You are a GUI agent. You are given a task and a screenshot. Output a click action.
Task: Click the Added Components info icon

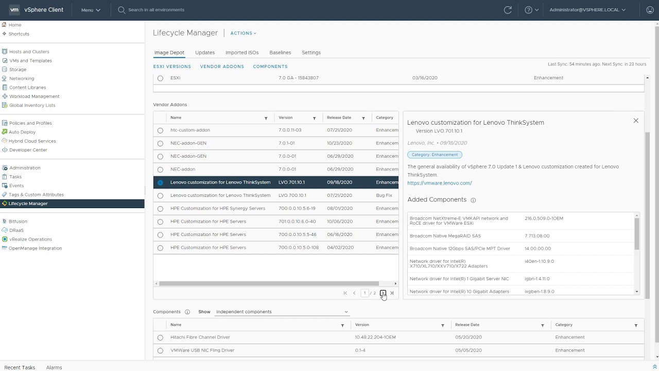click(473, 200)
